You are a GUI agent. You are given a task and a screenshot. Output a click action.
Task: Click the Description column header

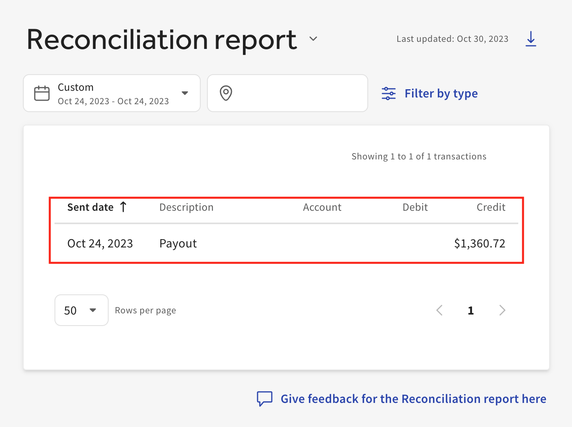coord(186,207)
